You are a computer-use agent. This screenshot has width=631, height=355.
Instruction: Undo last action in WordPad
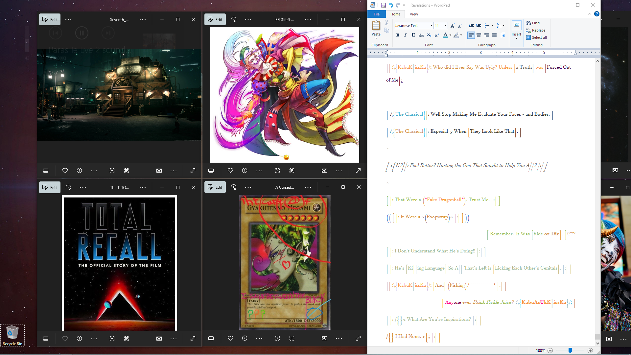point(391,5)
